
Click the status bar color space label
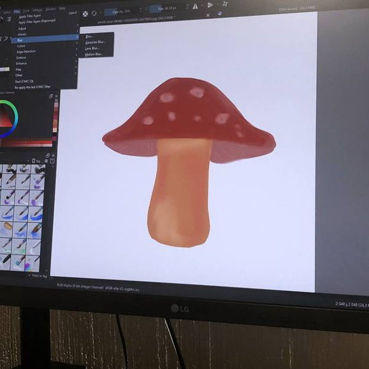pos(98,287)
